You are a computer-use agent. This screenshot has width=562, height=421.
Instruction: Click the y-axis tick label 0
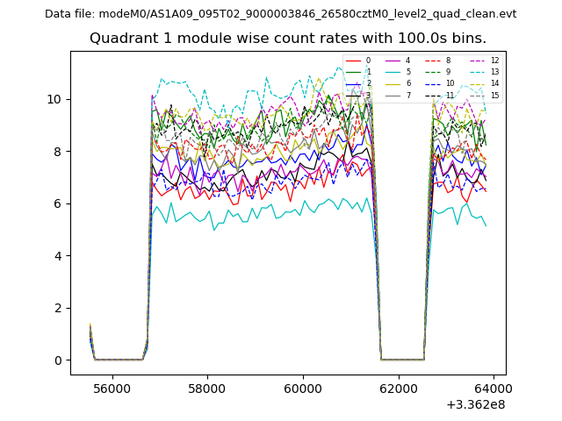point(58,360)
